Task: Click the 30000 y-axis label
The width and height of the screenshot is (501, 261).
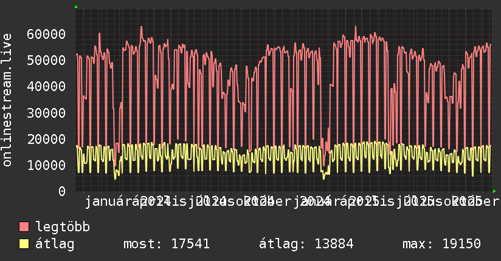Action: (x=46, y=113)
